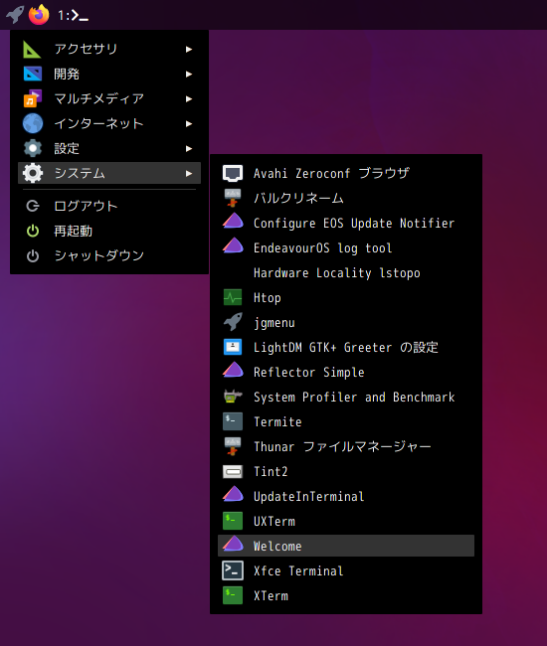Open LightDM GTK+ Greeter の設定

tap(346, 347)
